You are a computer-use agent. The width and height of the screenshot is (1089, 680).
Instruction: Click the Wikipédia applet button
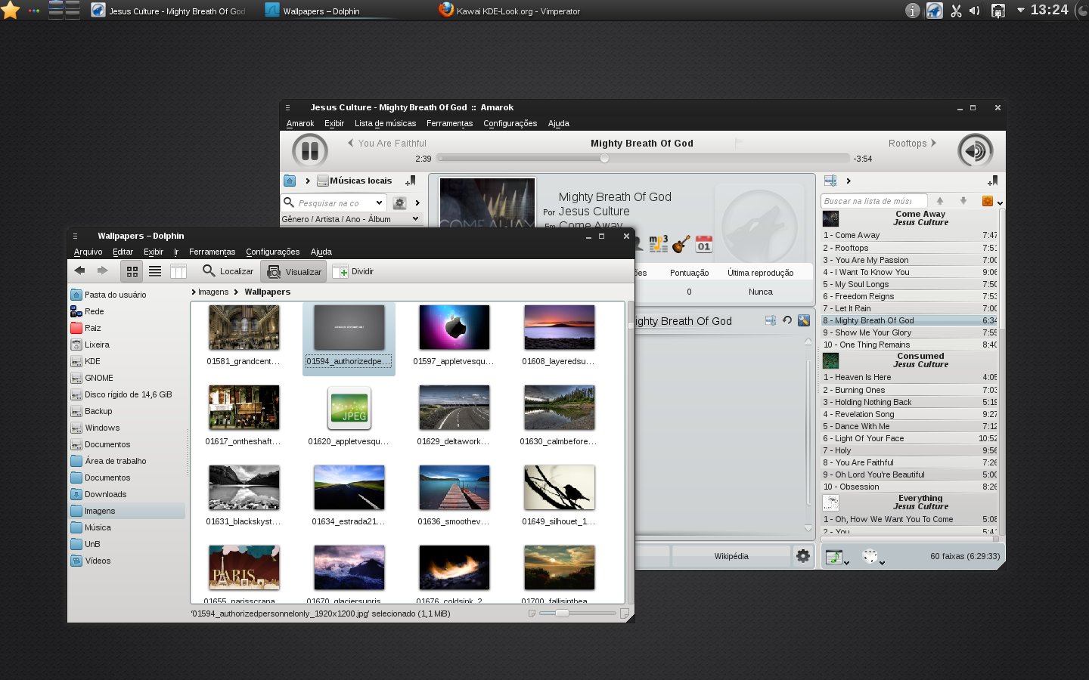tap(731, 556)
